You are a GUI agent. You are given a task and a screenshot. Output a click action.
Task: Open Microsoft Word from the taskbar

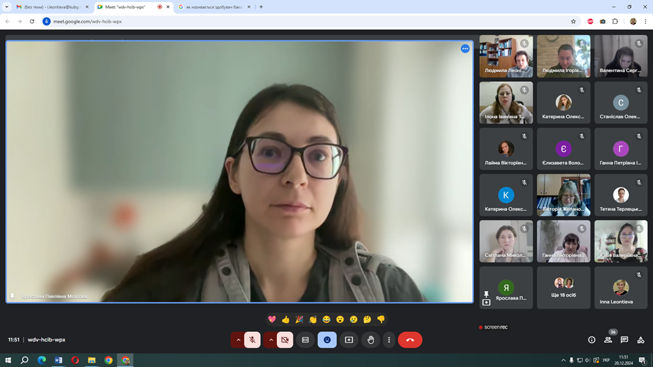point(59,360)
